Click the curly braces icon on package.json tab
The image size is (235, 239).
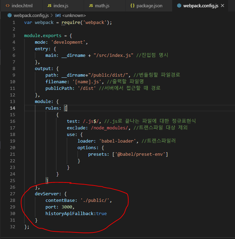click(133, 6)
